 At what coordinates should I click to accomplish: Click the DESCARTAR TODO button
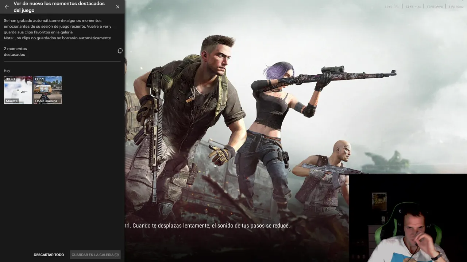point(49,255)
